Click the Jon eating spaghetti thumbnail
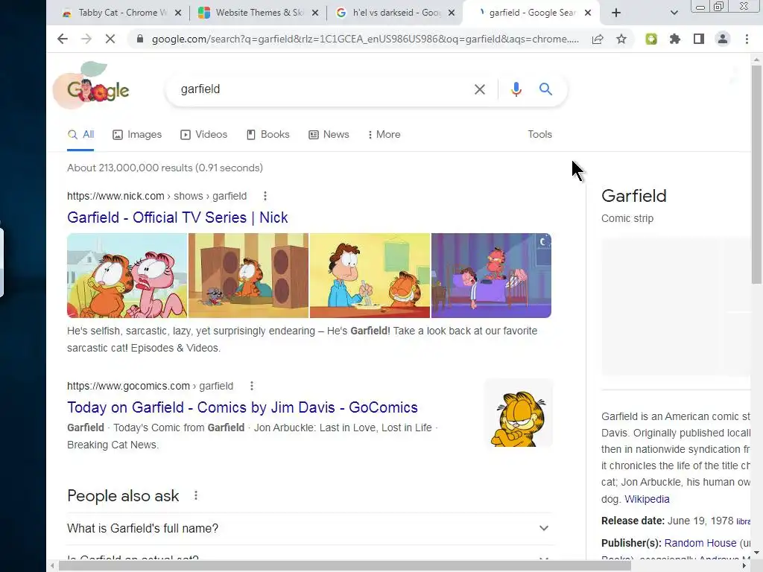The width and height of the screenshot is (763, 572). [x=370, y=276]
